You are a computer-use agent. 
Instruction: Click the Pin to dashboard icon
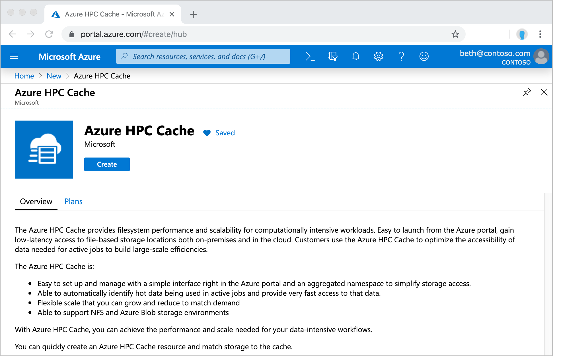click(x=527, y=92)
